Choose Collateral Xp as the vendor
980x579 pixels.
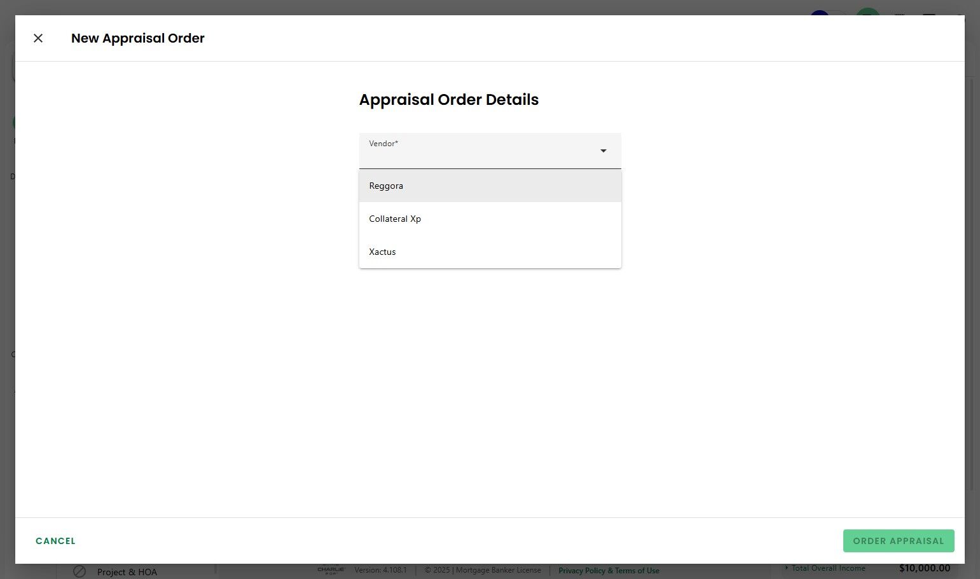tap(490, 219)
